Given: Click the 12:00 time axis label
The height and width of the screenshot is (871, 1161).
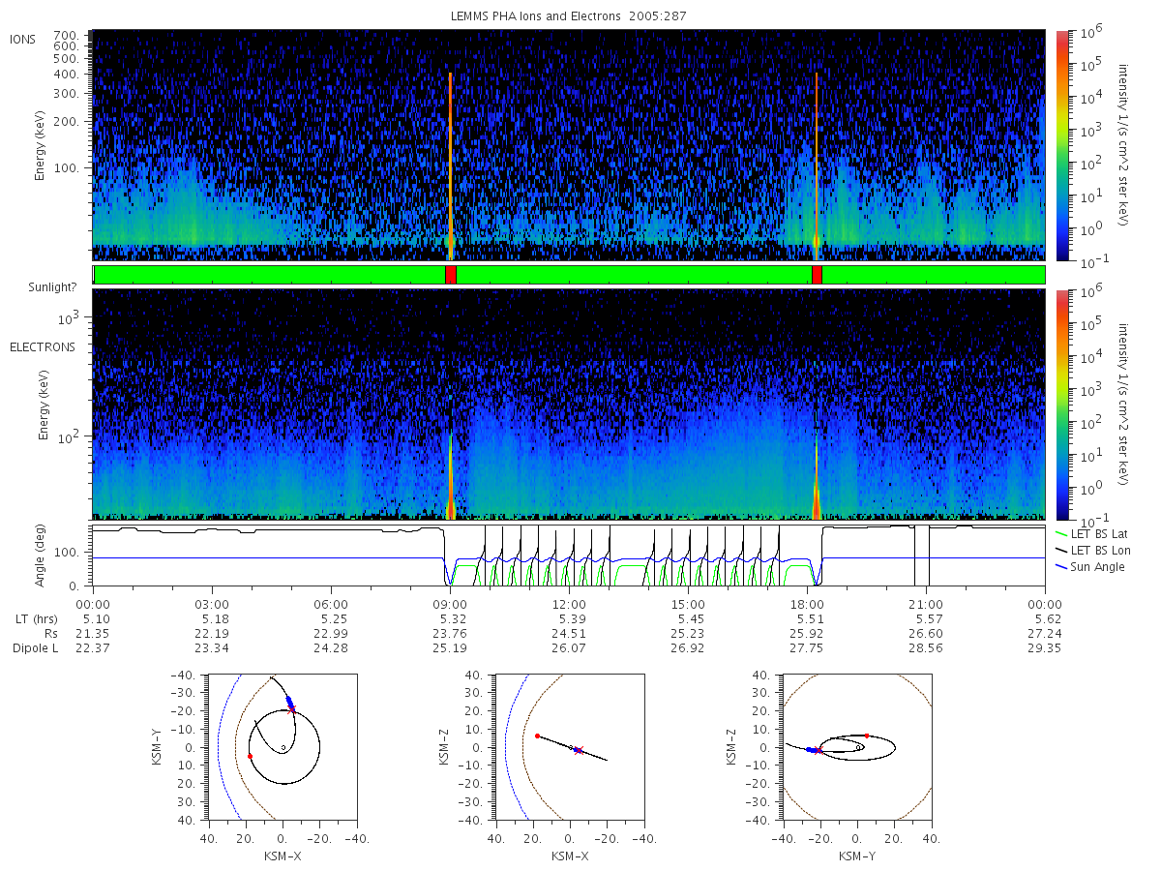Looking at the screenshot, I should click(x=569, y=602).
